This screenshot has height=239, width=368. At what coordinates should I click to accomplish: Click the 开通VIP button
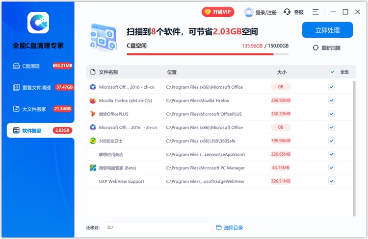[218, 12]
